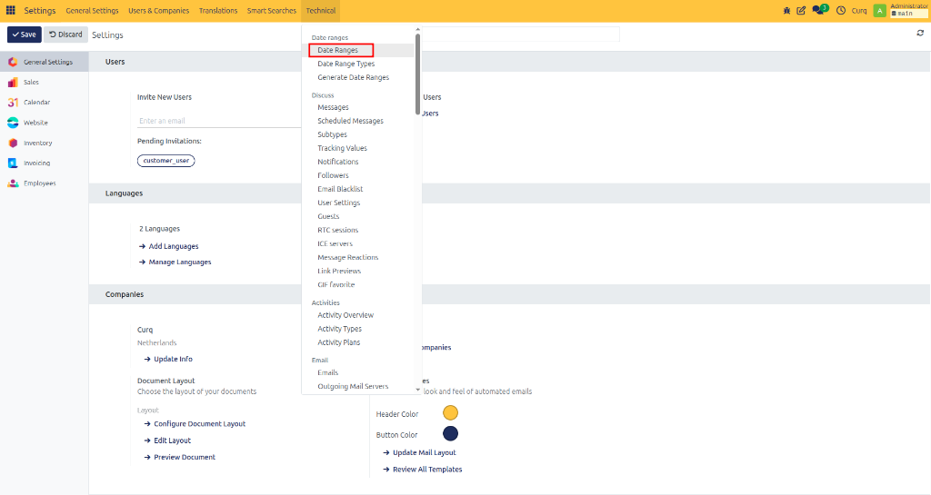931x495 pixels.
Task: Choose Notifications menu entry
Action: pyautogui.click(x=338, y=162)
